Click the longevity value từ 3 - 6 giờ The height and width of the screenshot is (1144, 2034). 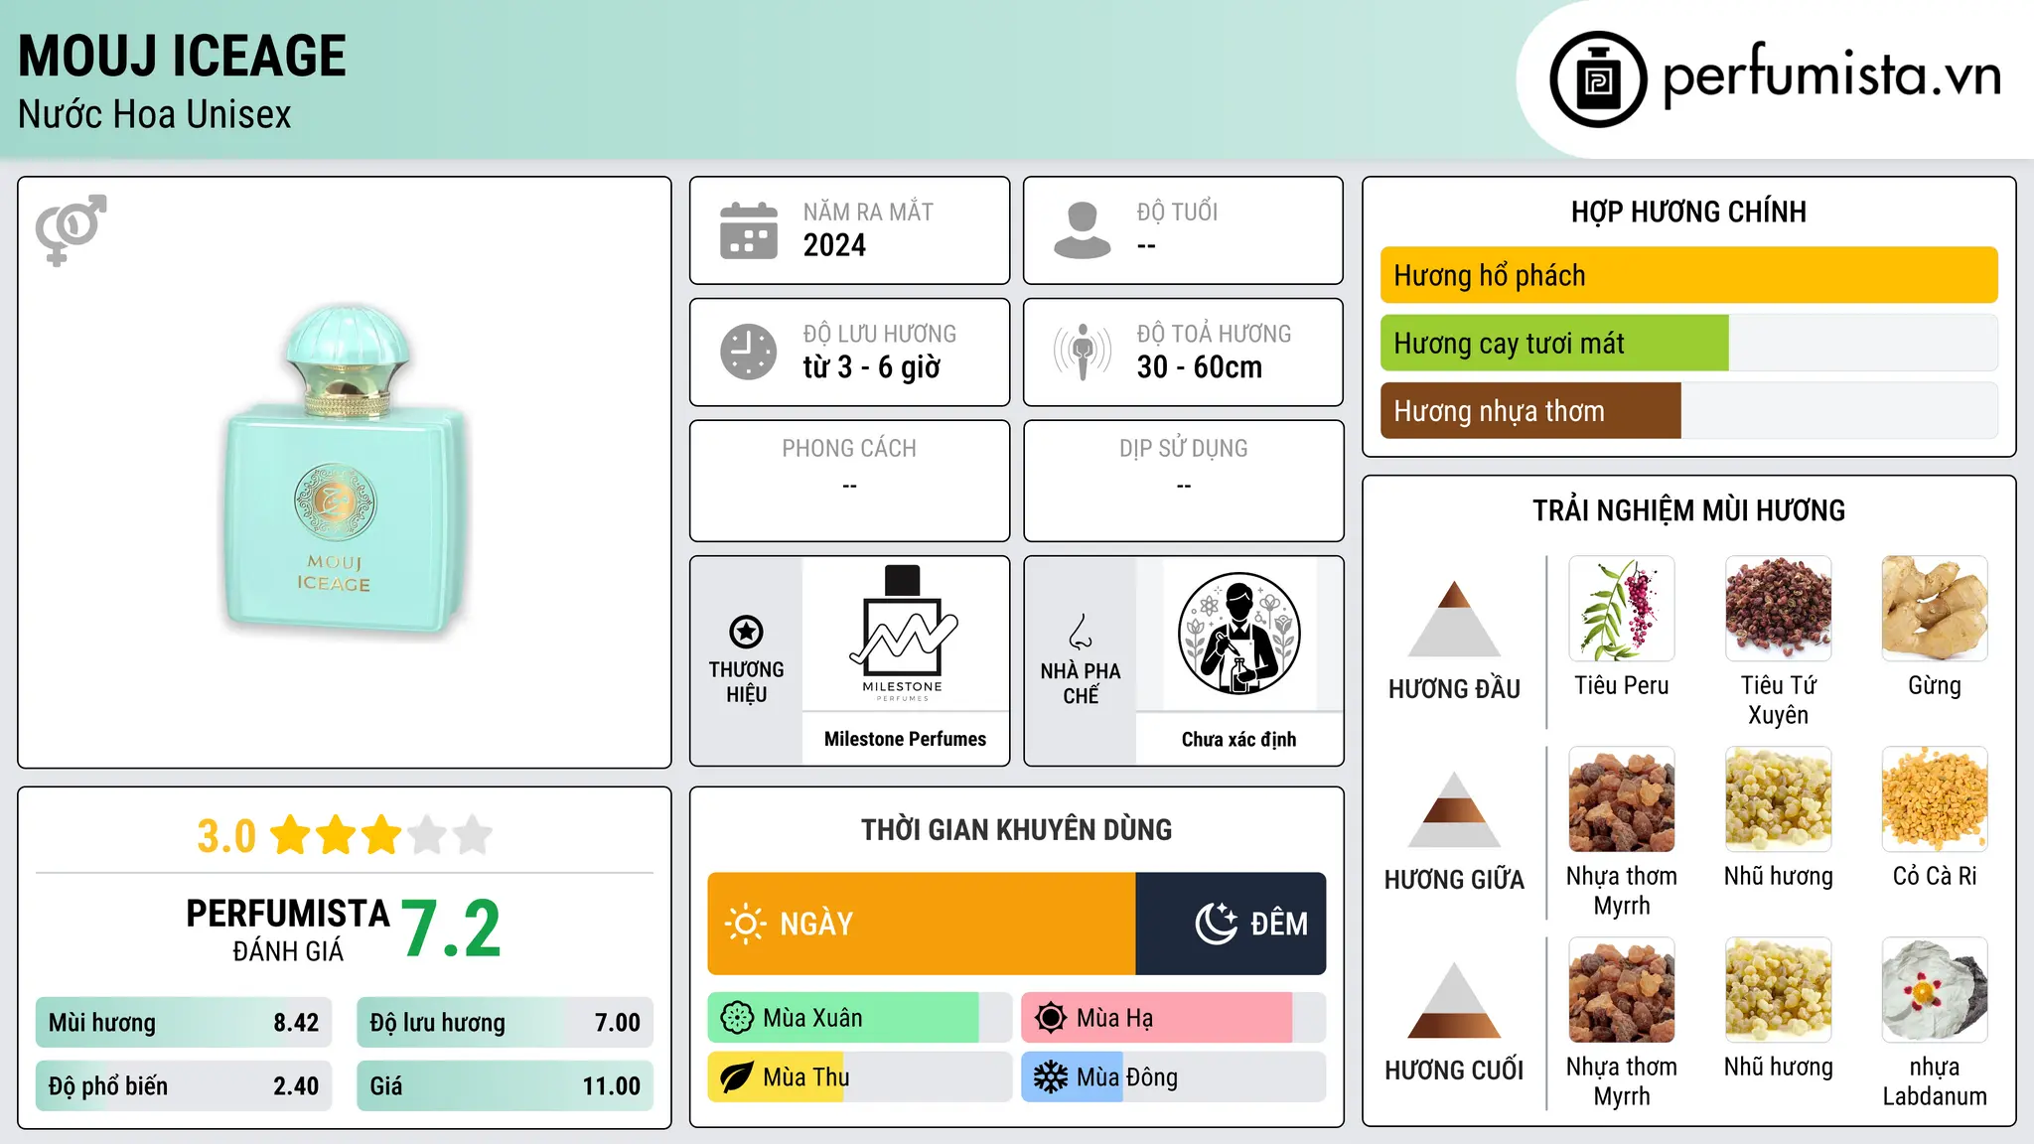coord(871,366)
